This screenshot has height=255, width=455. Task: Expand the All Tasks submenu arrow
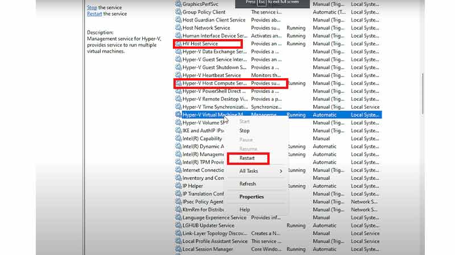(281, 171)
